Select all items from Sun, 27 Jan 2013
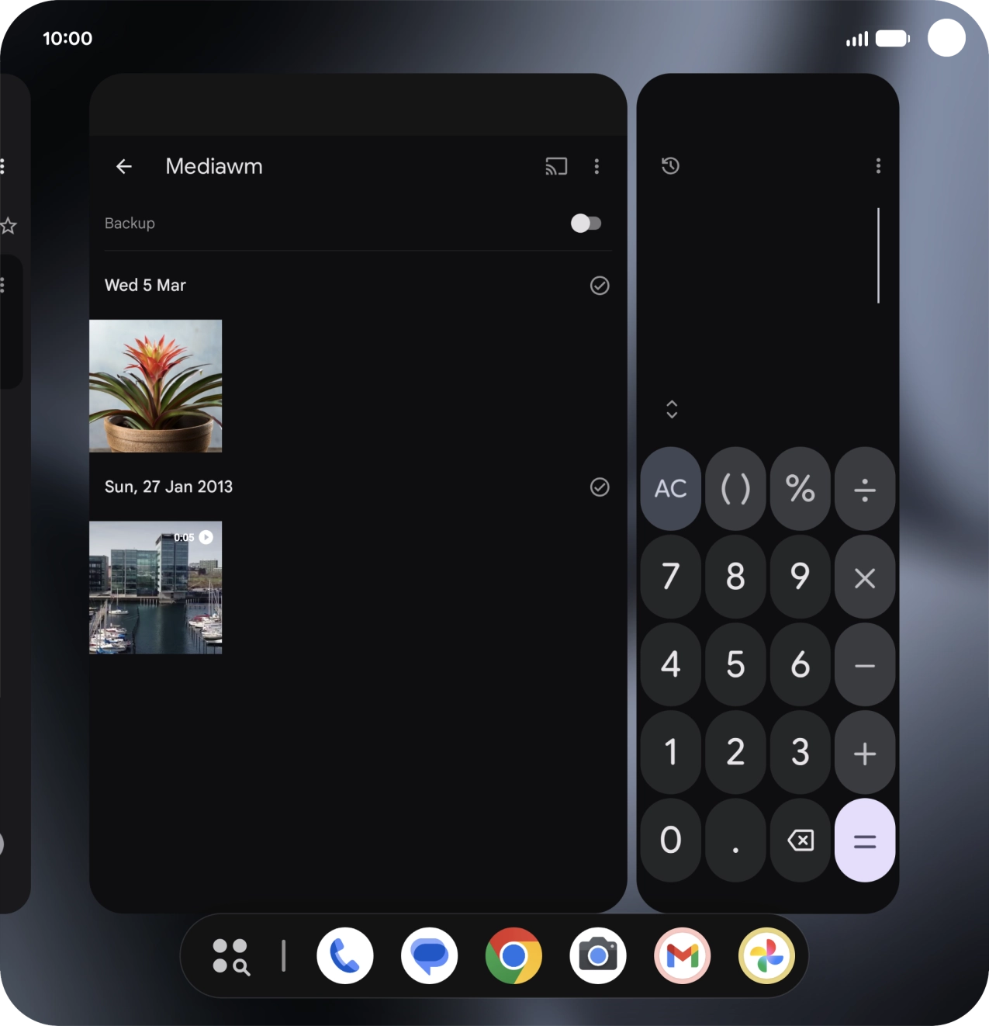The image size is (989, 1026). [600, 487]
